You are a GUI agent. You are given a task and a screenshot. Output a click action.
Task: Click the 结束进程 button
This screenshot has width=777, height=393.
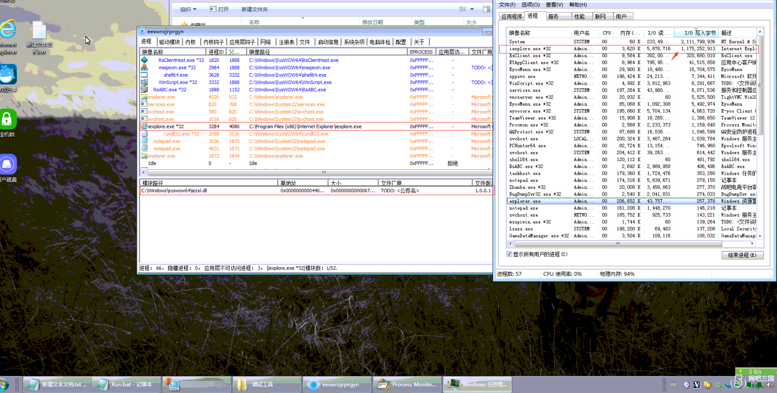click(x=742, y=255)
